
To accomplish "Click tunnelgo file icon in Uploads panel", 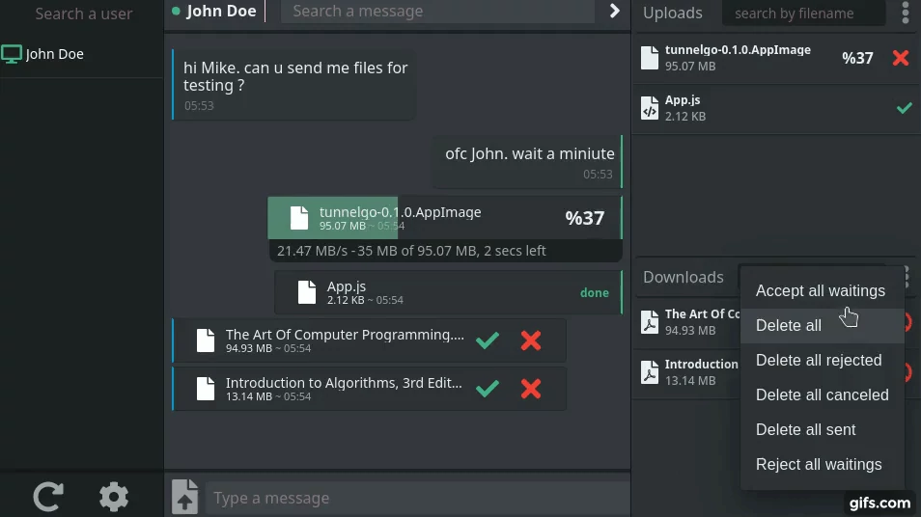I will (x=650, y=58).
